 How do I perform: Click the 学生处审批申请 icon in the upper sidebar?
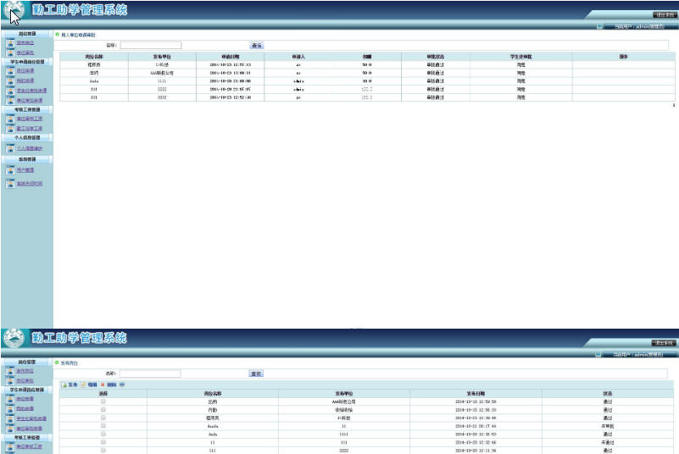(x=10, y=91)
